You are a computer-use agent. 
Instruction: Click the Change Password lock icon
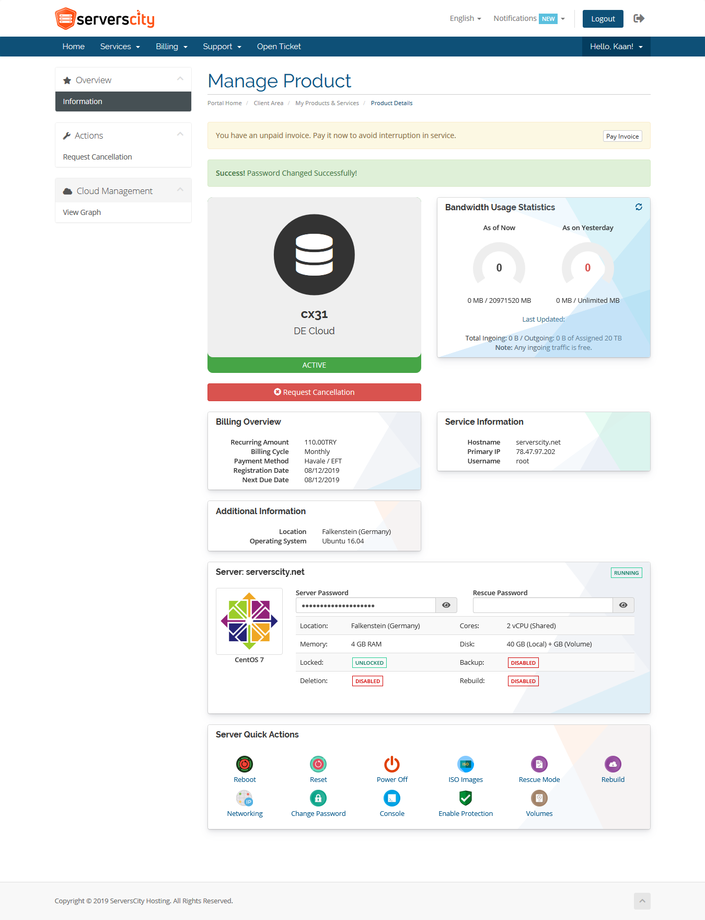(318, 798)
